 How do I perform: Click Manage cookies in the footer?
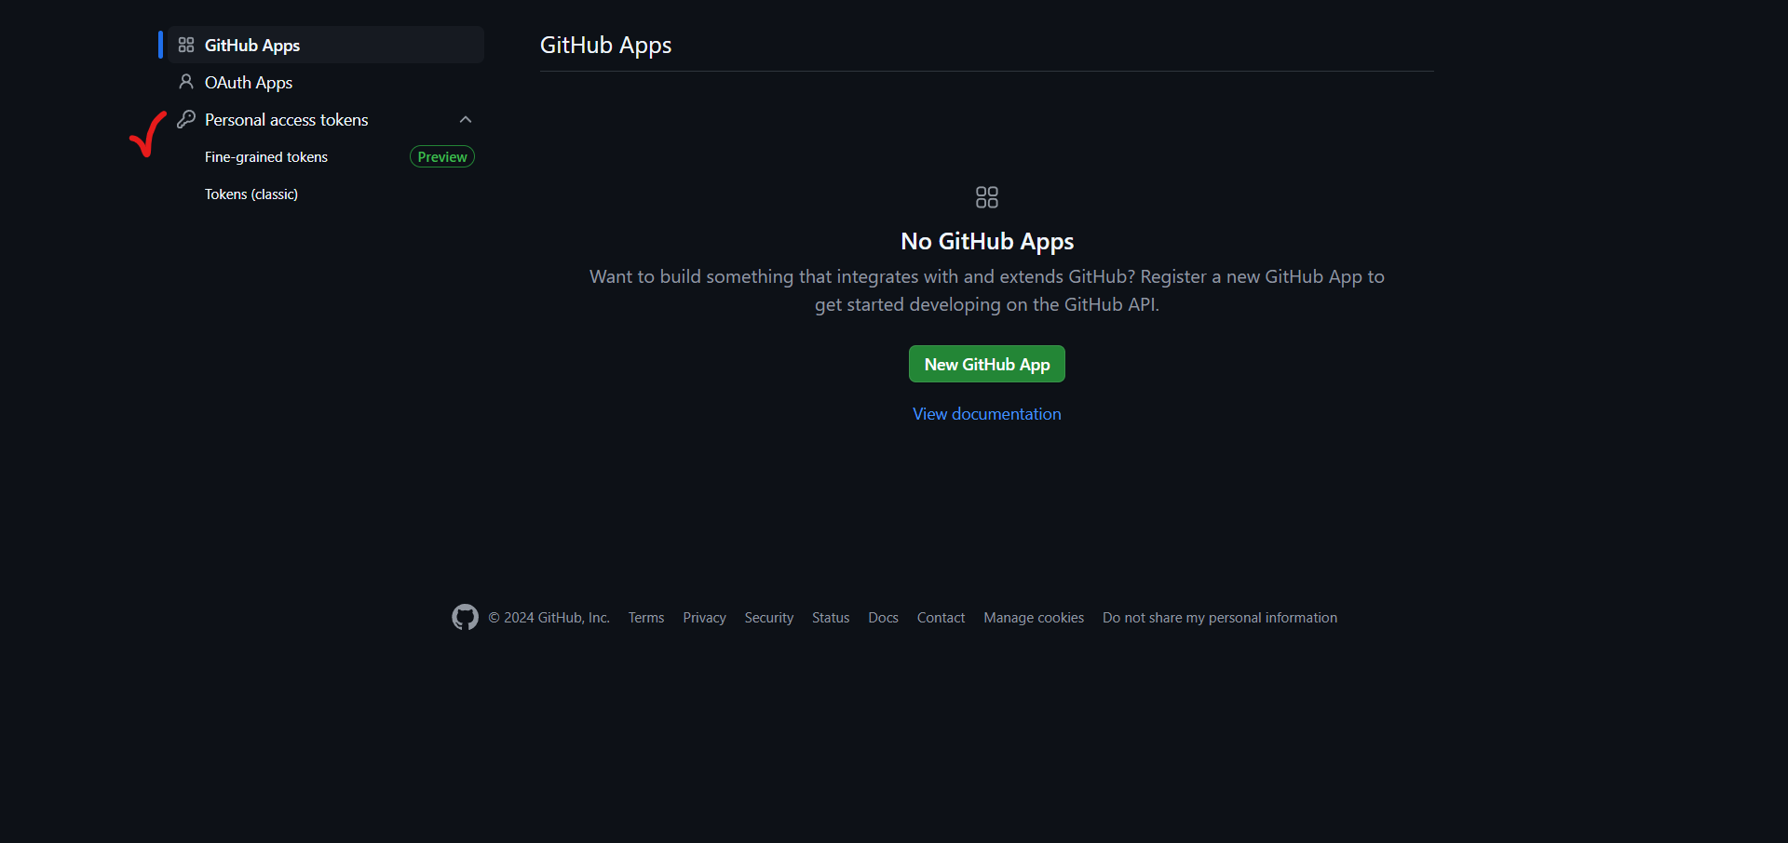coord(1034,618)
